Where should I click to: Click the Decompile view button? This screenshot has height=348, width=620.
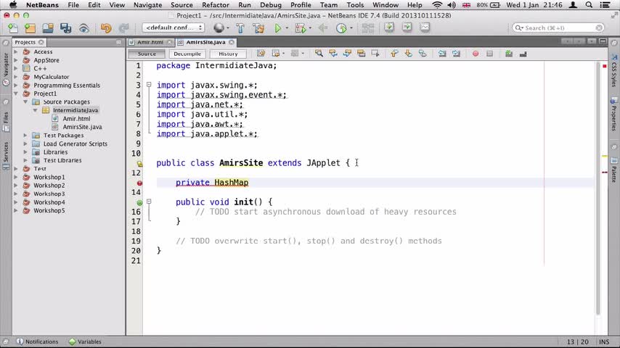(x=187, y=54)
